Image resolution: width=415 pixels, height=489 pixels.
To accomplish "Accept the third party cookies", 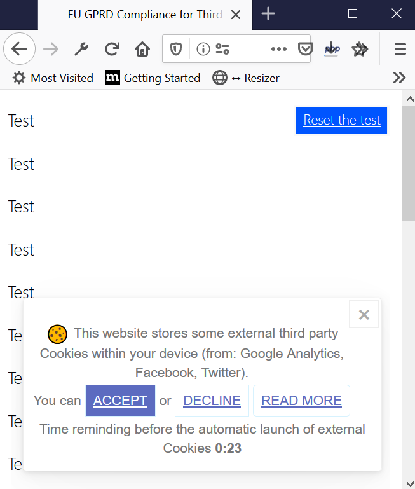I will click(120, 401).
